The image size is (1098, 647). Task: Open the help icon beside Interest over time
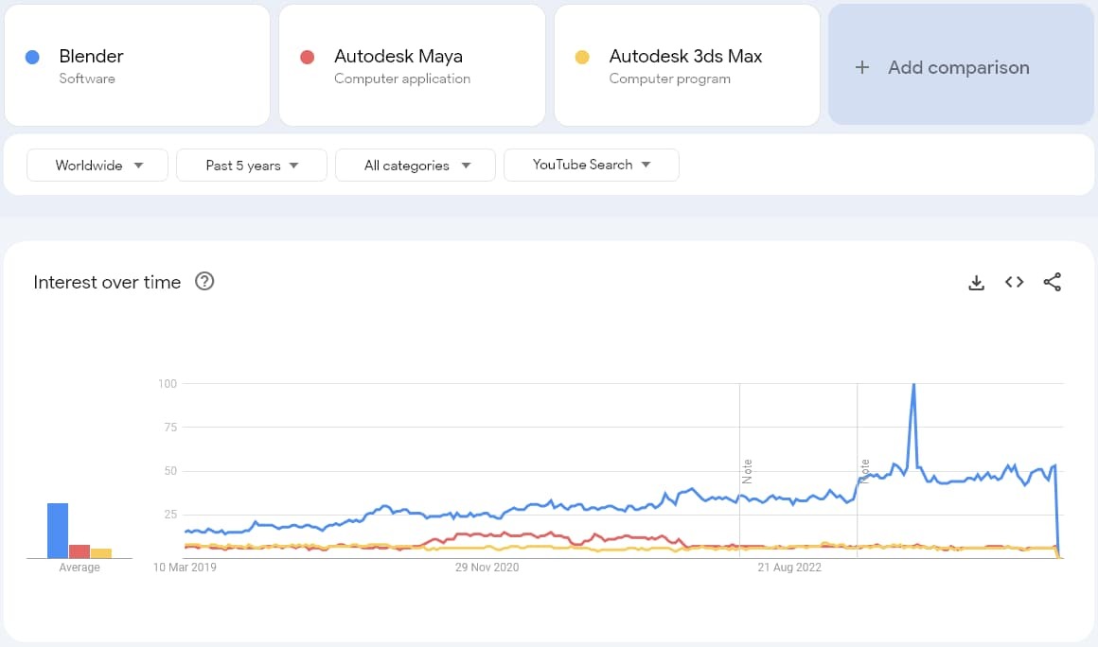[204, 281]
